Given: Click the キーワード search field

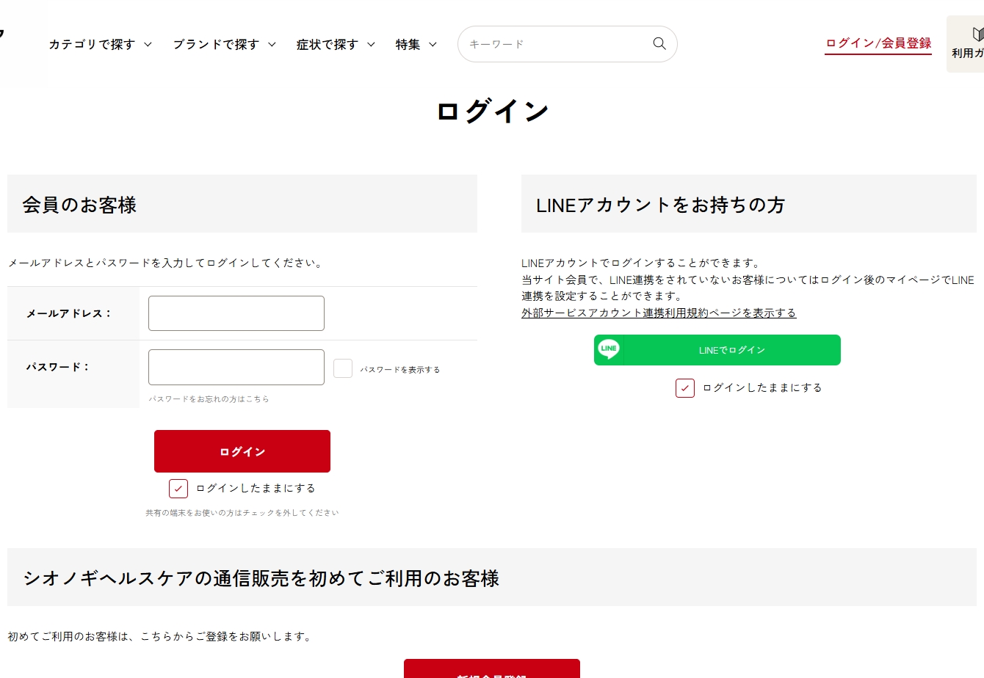Looking at the screenshot, I should tap(558, 44).
